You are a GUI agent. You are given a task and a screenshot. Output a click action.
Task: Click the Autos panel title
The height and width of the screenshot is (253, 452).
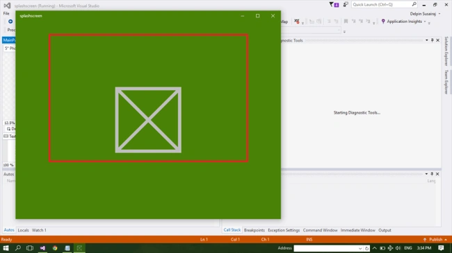pos(8,174)
